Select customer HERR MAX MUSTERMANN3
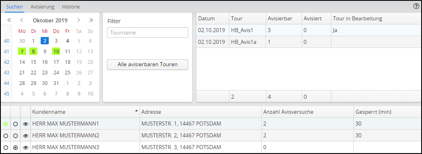Image resolution: width=422 pixels, height=154 pixels. coord(66,147)
